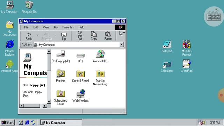Close the My Computer window
This screenshot has height=126, width=224.
coord(123,21)
